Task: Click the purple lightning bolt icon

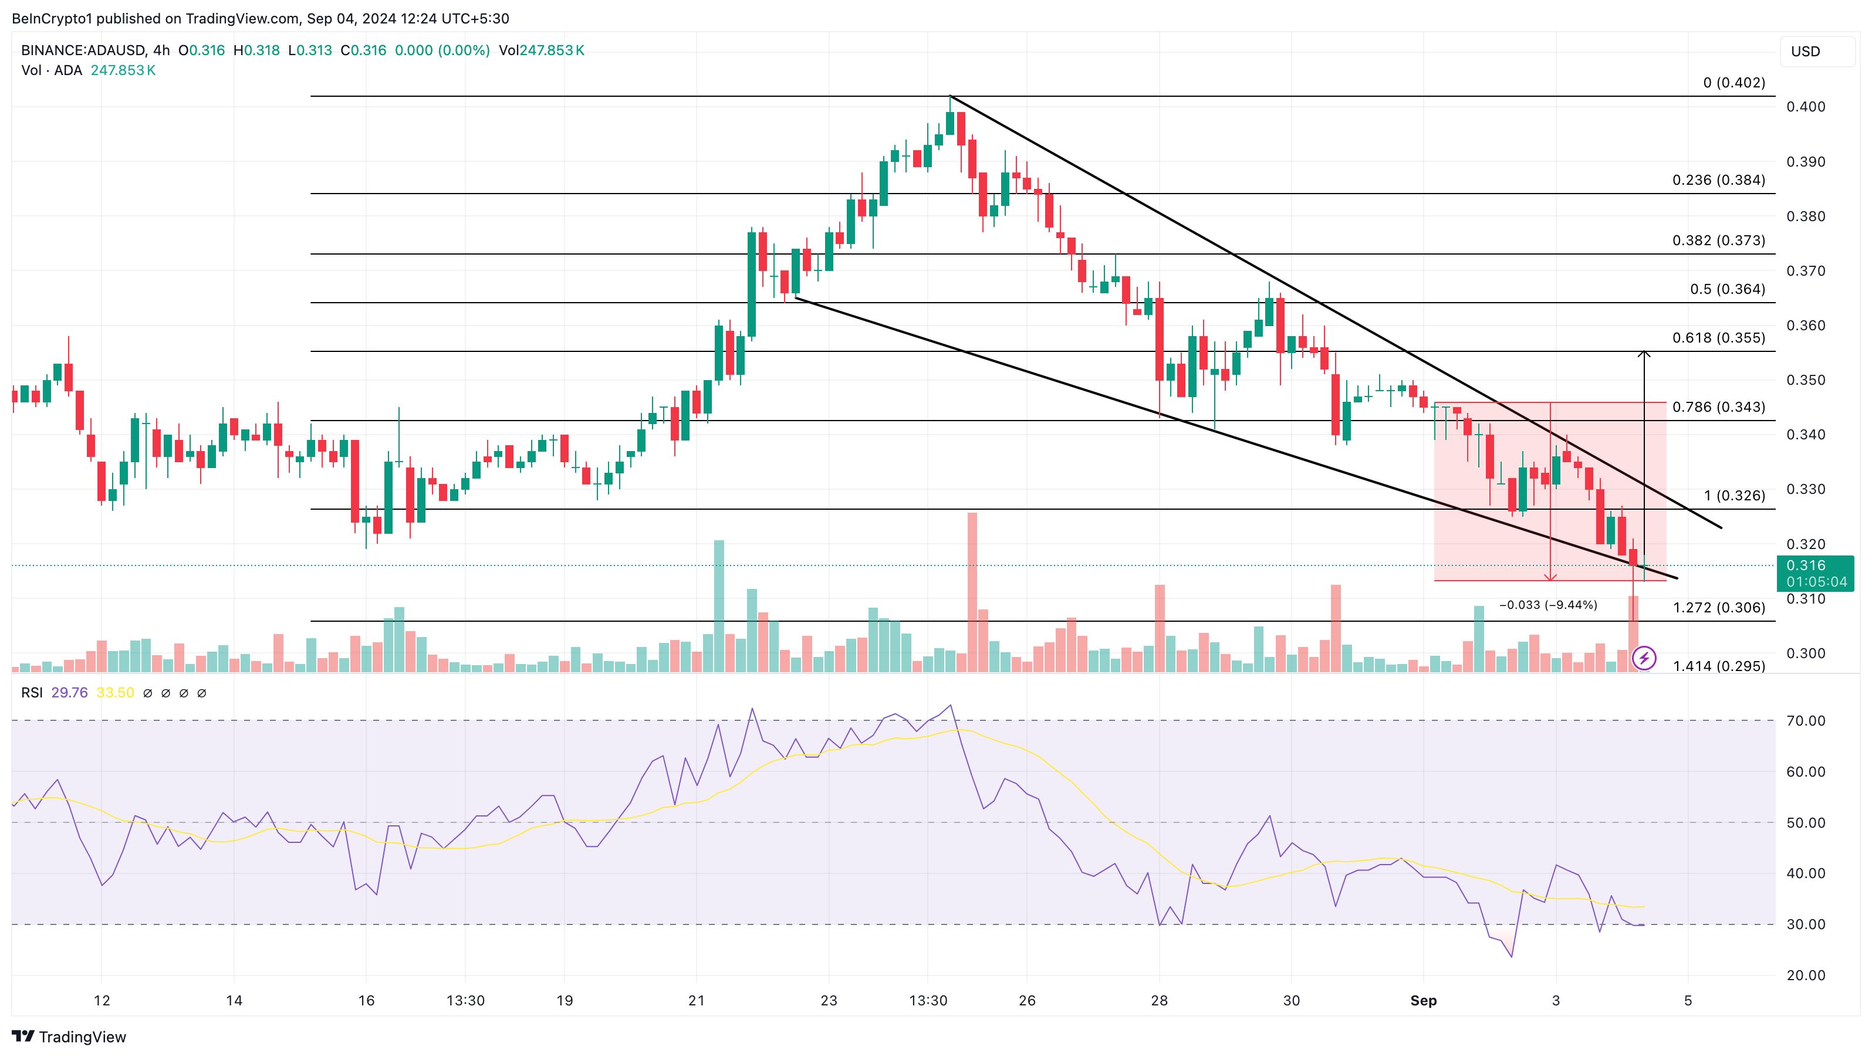Action: coord(1644,658)
